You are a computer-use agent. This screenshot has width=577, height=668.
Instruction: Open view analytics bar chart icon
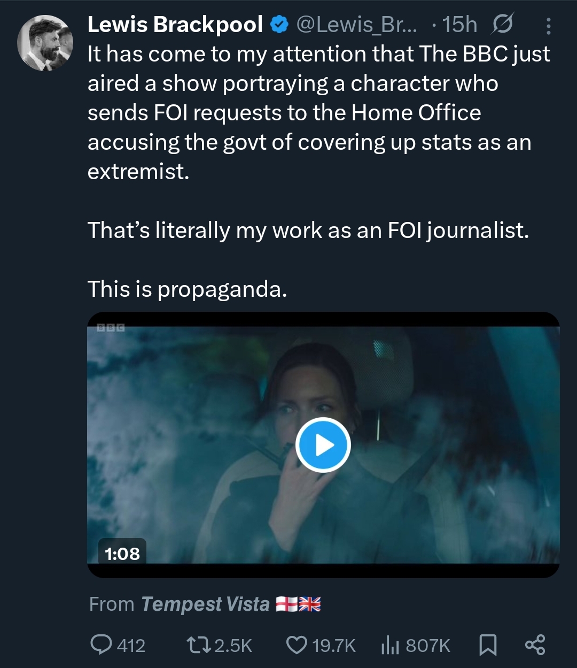[x=389, y=645]
